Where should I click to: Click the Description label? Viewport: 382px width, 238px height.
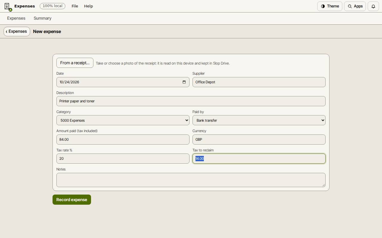coord(65,93)
